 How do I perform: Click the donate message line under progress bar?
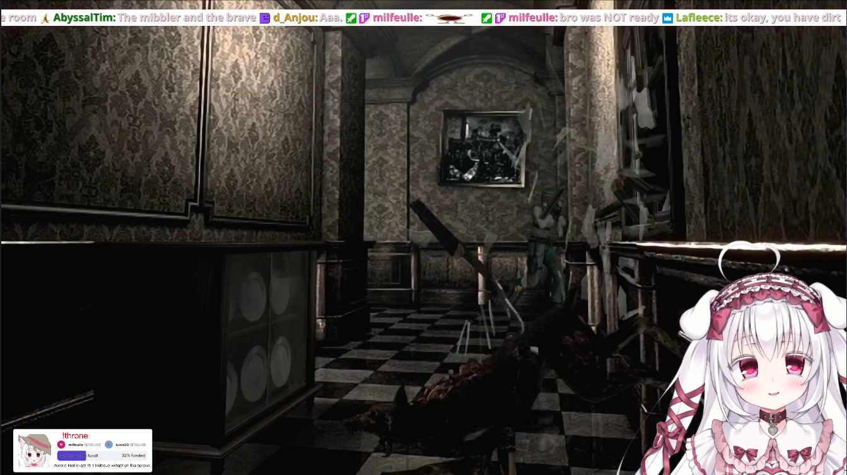coord(102,466)
